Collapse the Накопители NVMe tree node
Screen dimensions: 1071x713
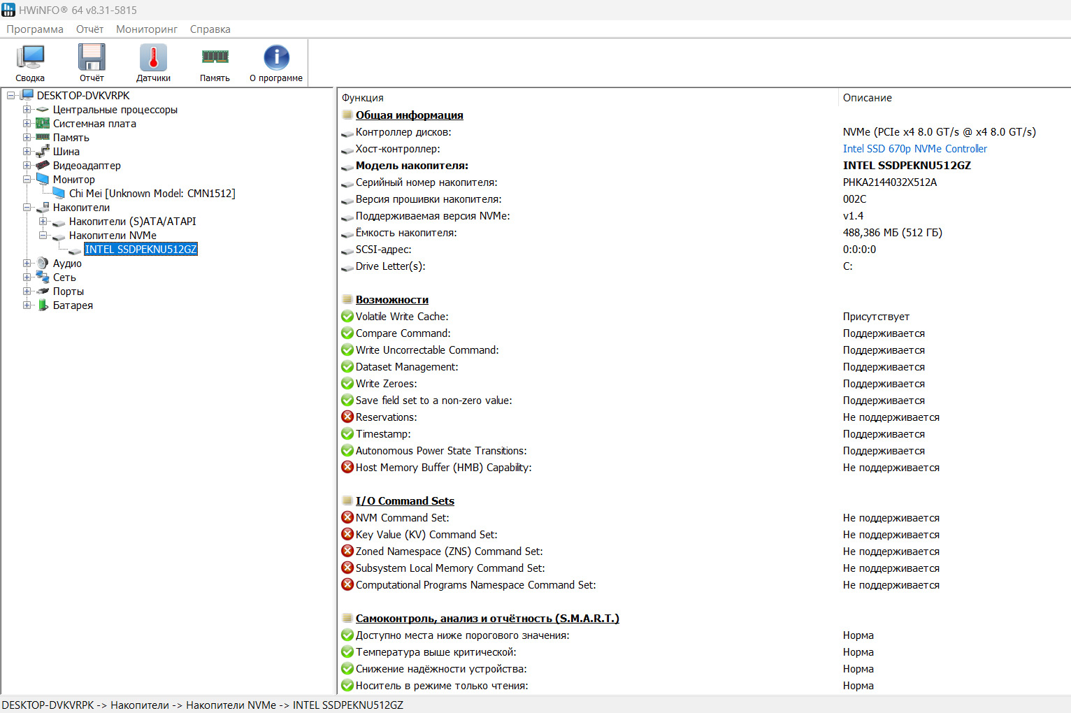[x=43, y=236]
